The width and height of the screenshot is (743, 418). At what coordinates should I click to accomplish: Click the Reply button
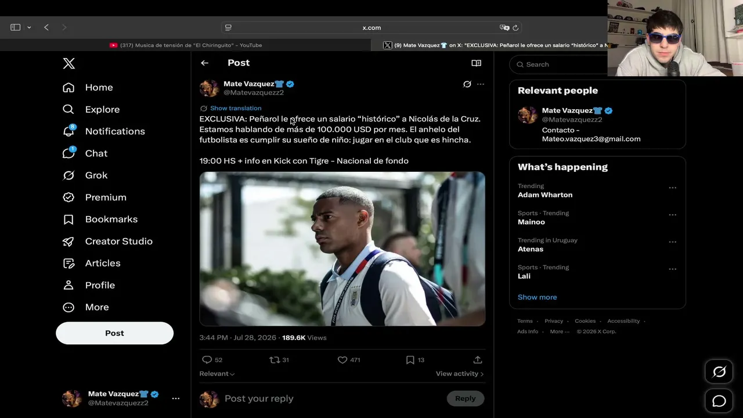[465, 398]
